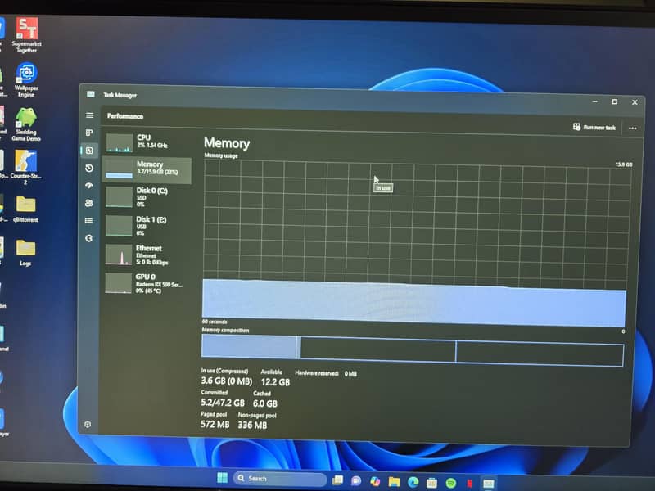The width and height of the screenshot is (655, 491).
Task: Click the Memory usage graph area
Action: coord(416,242)
